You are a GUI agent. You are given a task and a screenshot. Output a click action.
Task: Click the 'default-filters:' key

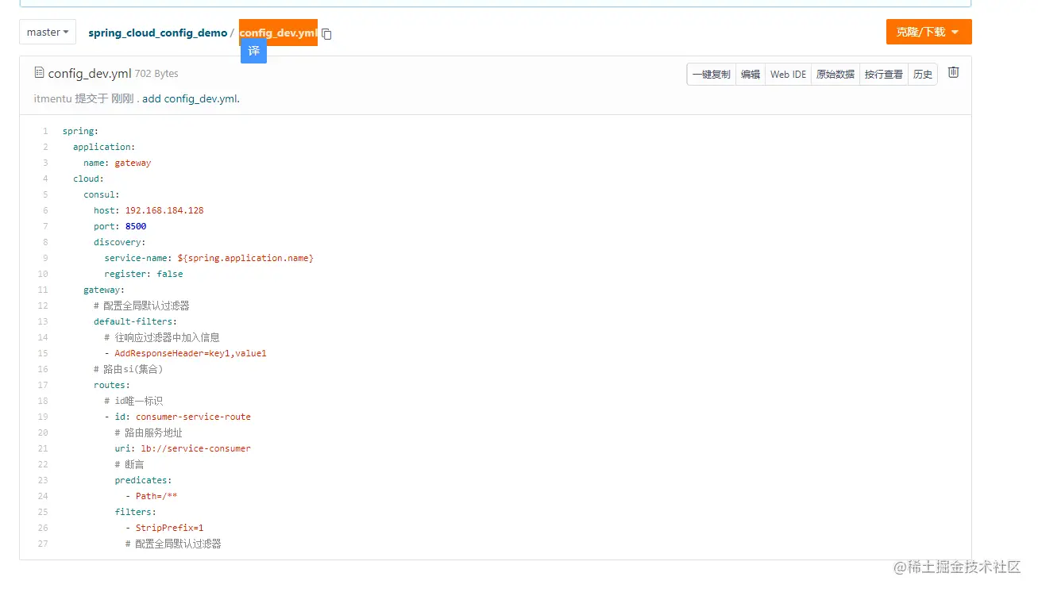[x=136, y=321]
